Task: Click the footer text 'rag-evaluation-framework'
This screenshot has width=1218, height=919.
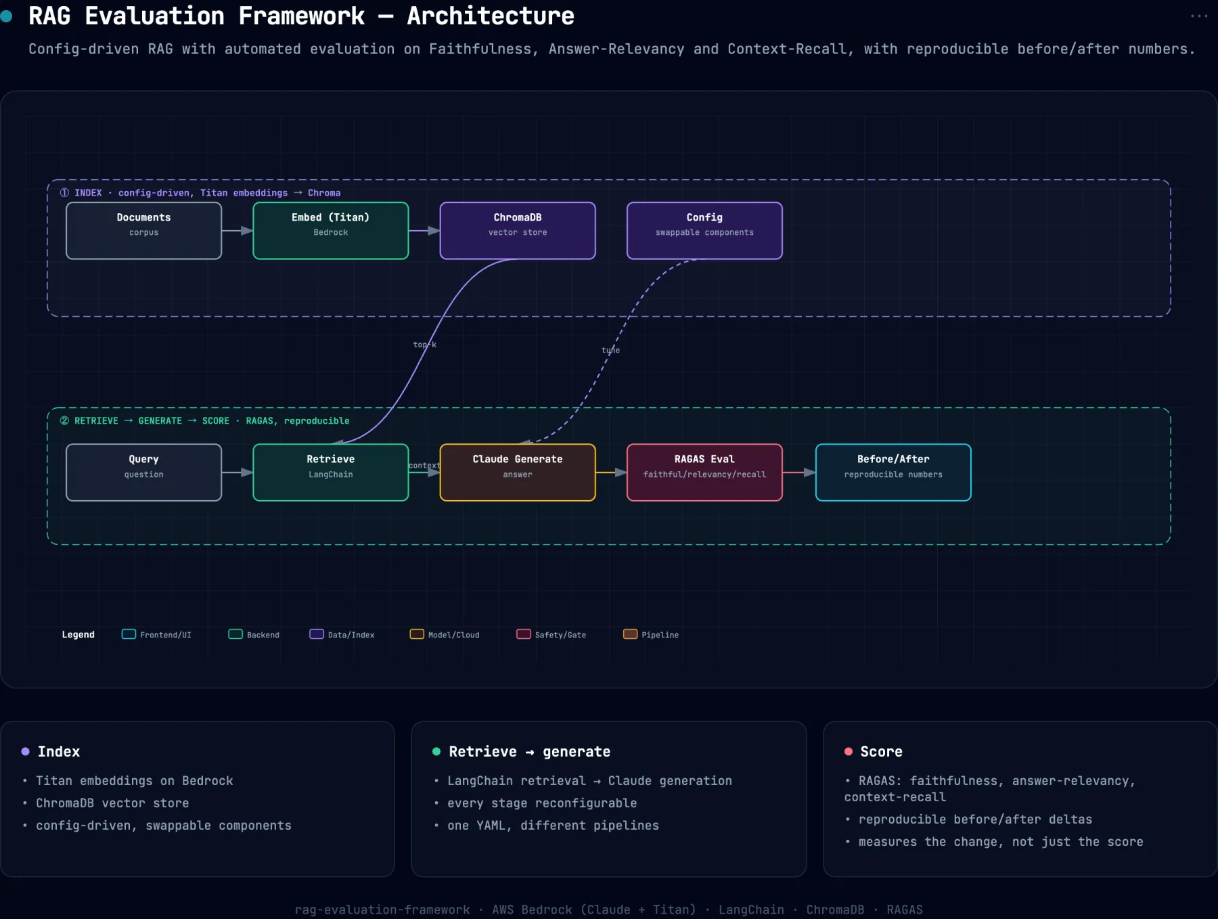Action: 382,910
